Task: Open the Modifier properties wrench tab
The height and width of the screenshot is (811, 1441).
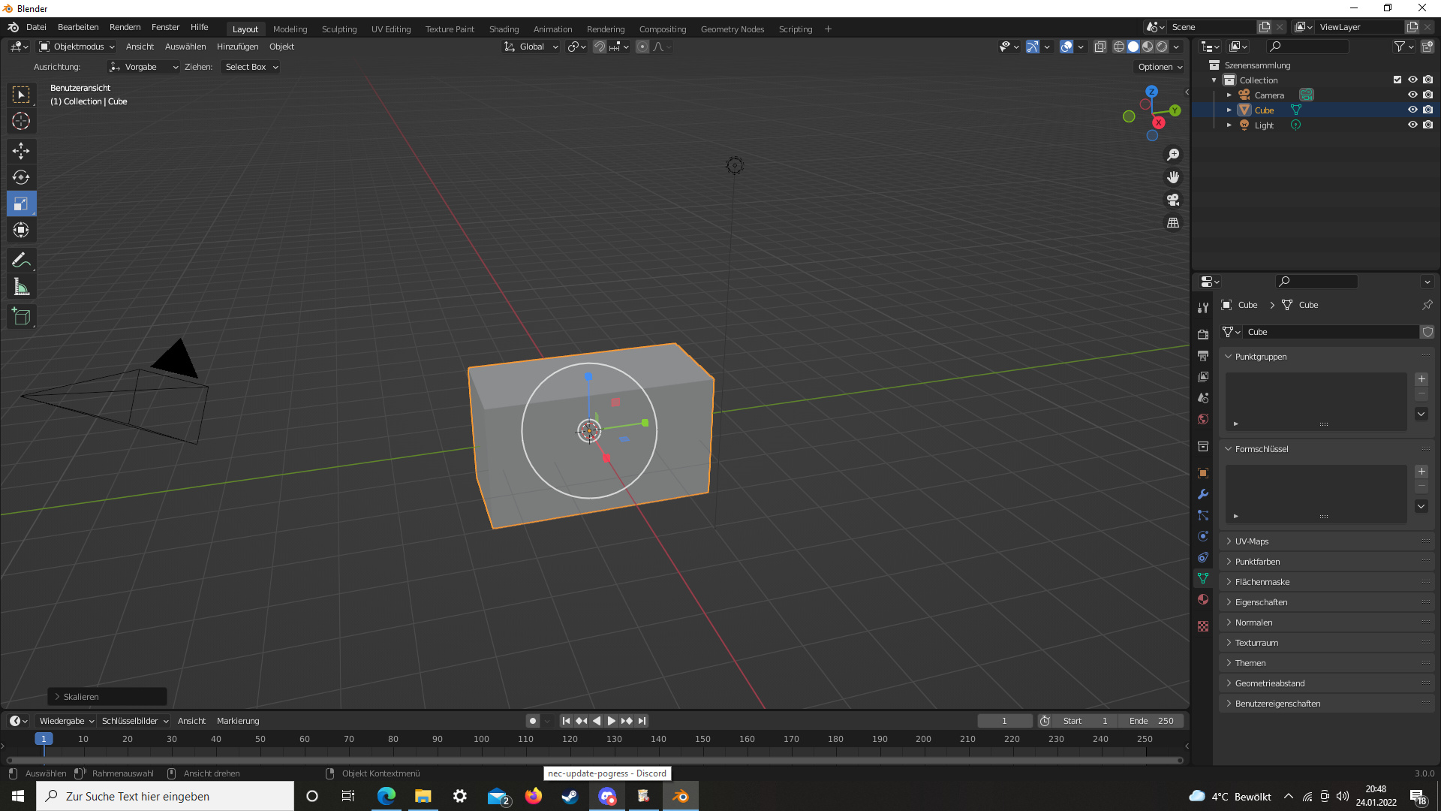Action: 1203,494
